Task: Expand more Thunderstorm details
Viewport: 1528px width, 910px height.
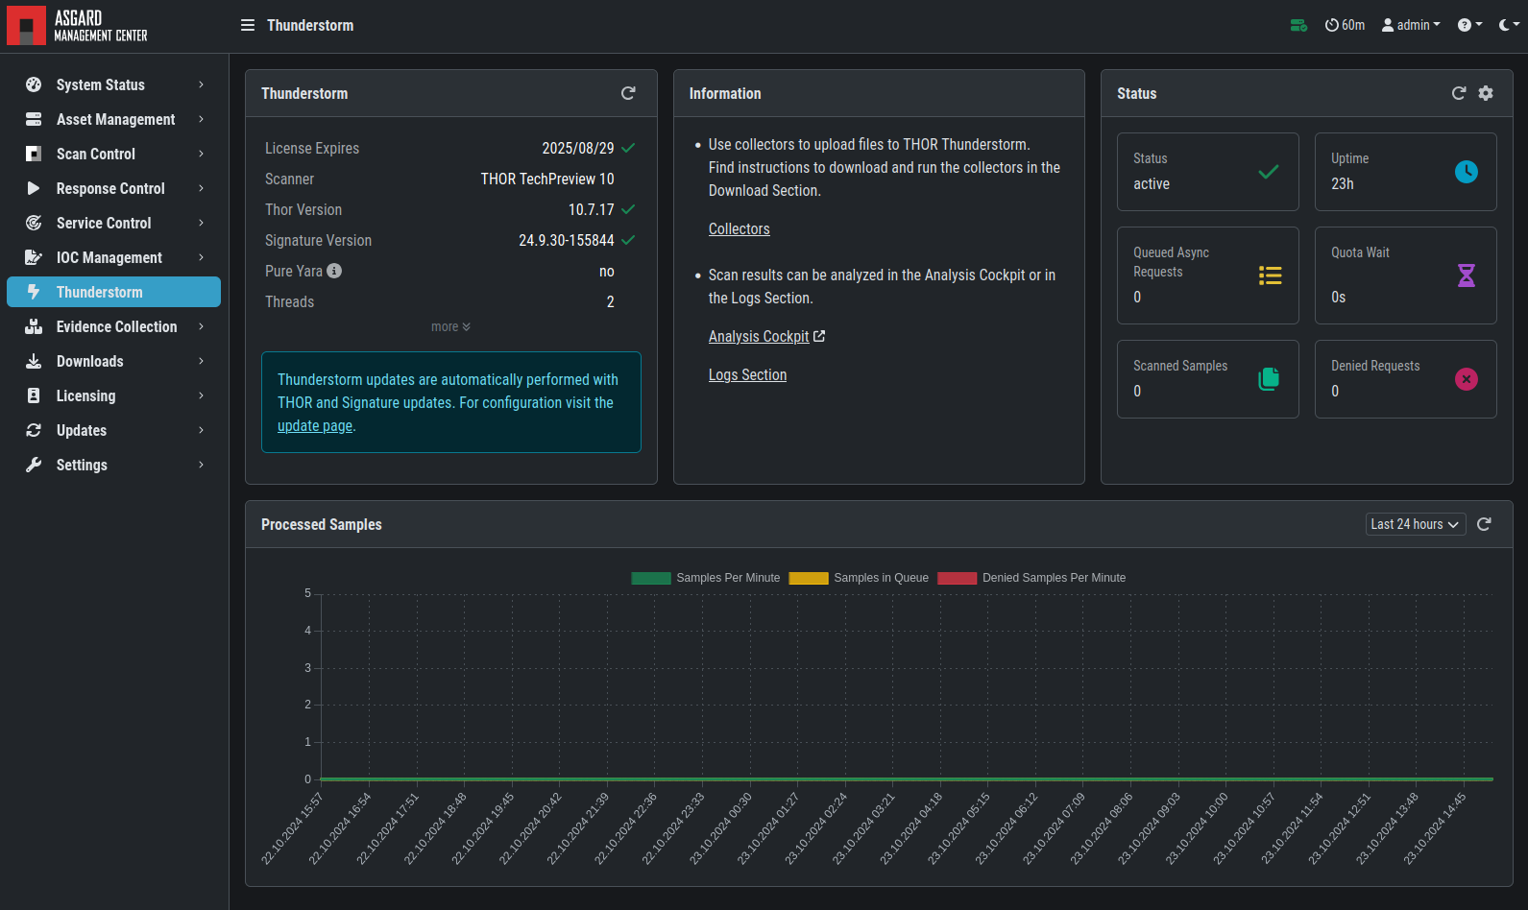Action: [x=450, y=327]
